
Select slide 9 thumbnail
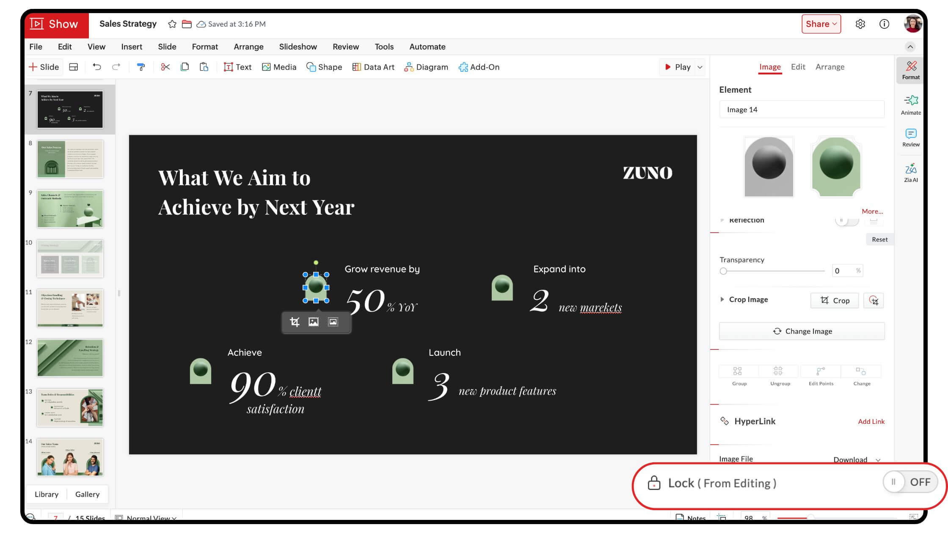pyautogui.click(x=70, y=209)
